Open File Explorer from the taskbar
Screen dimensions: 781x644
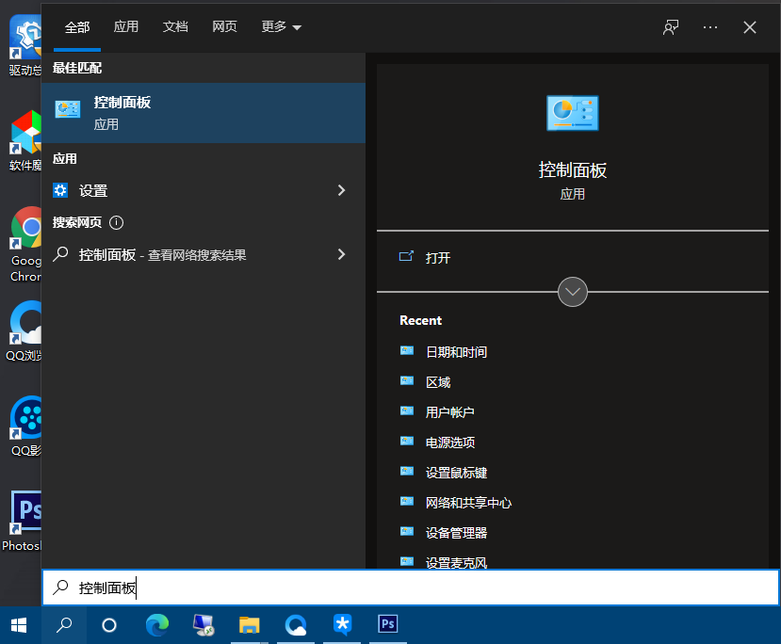(249, 623)
